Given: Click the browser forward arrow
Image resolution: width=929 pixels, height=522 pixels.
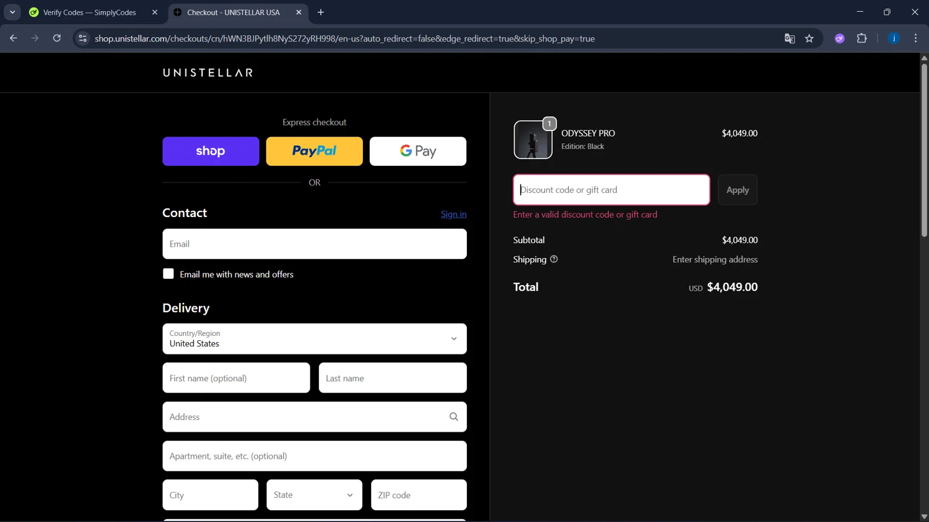Looking at the screenshot, I should tap(35, 38).
